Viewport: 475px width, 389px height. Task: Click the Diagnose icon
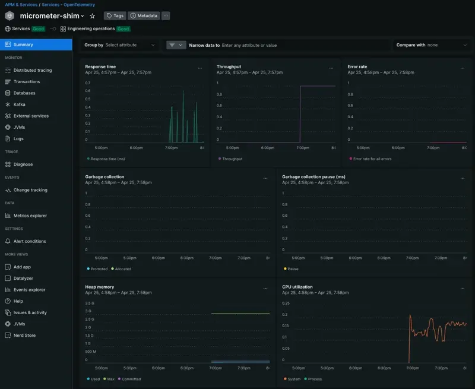(8, 165)
